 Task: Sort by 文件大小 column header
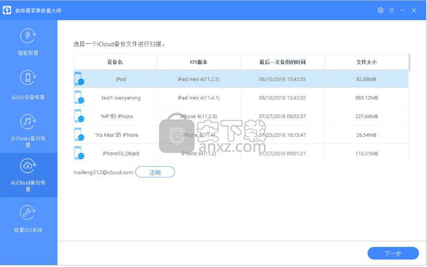click(366, 62)
